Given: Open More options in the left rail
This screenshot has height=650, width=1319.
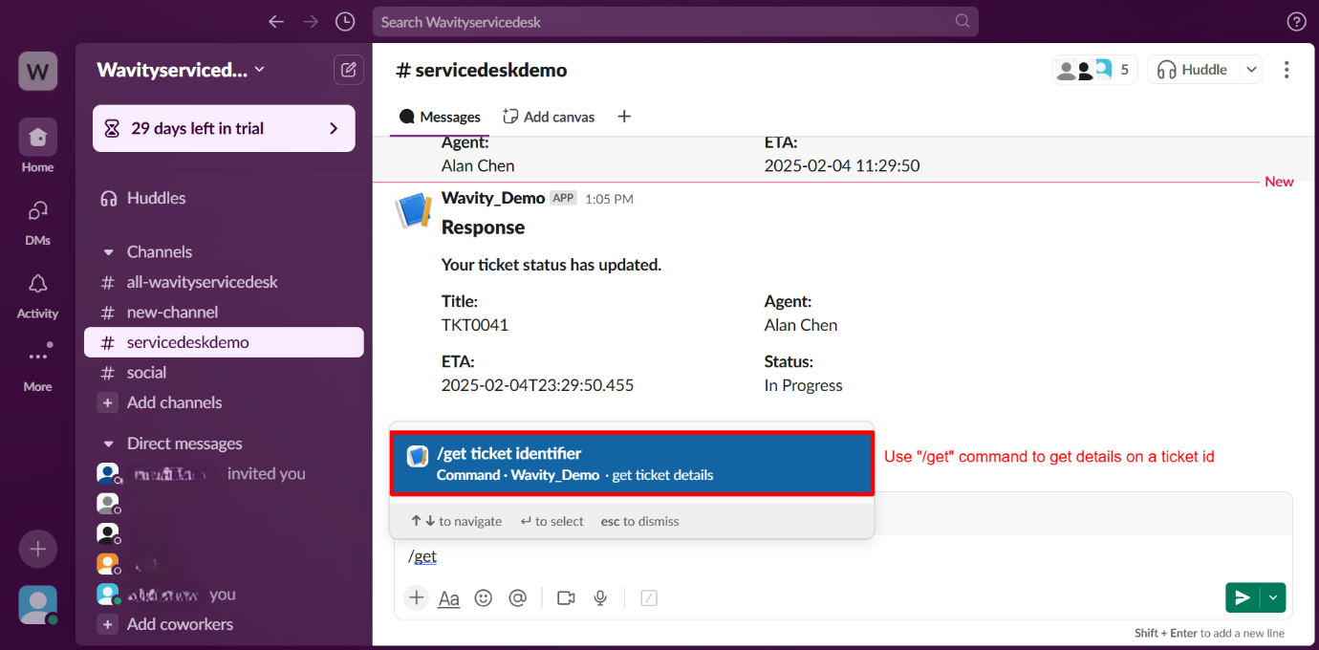Looking at the screenshot, I should point(37,366).
